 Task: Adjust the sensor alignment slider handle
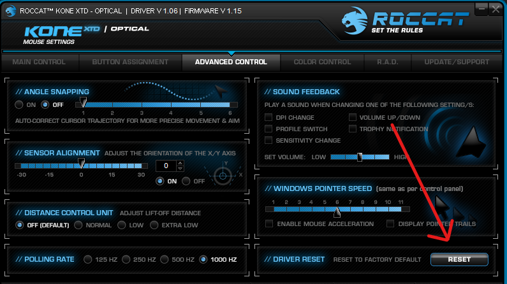[81, 163]
